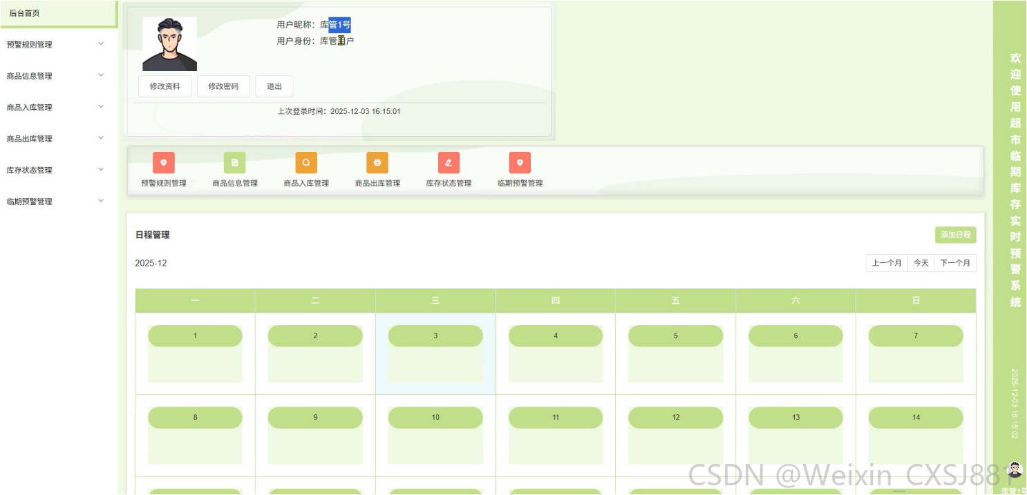Expand 库存状态管理 sidebar chevron
The width and height of the screenshot is (1027, 495).
coord(101,170)
